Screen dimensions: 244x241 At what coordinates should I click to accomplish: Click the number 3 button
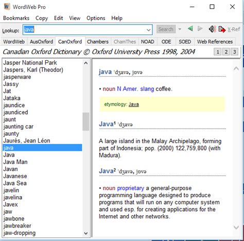[x=234, y=52]
